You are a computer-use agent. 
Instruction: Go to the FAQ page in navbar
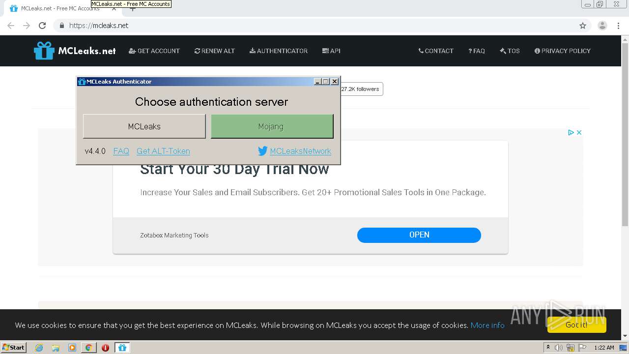[x=477, y=51]
